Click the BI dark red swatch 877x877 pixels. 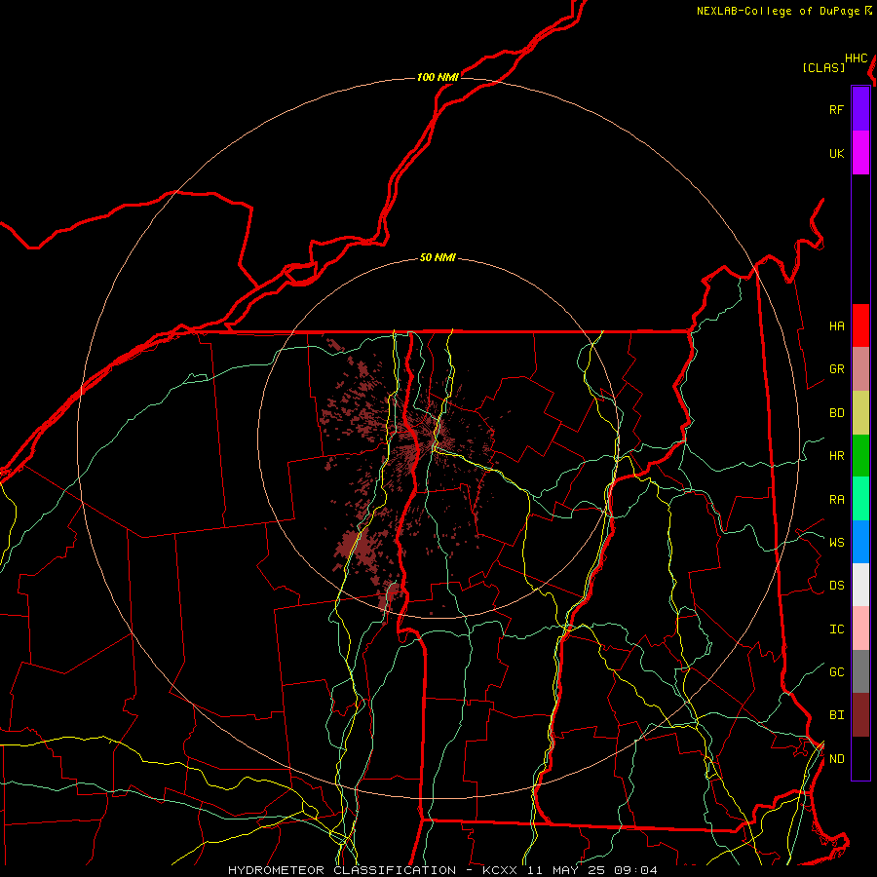click(x=860, y=715)
